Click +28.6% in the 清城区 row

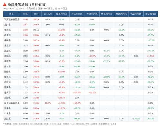point(92,56)
